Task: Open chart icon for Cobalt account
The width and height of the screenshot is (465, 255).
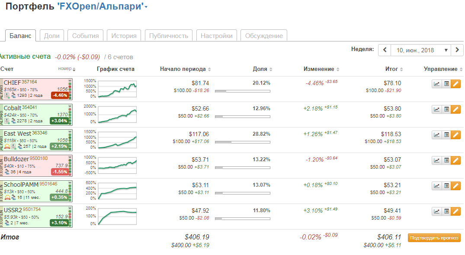Action: click(437, 109)
